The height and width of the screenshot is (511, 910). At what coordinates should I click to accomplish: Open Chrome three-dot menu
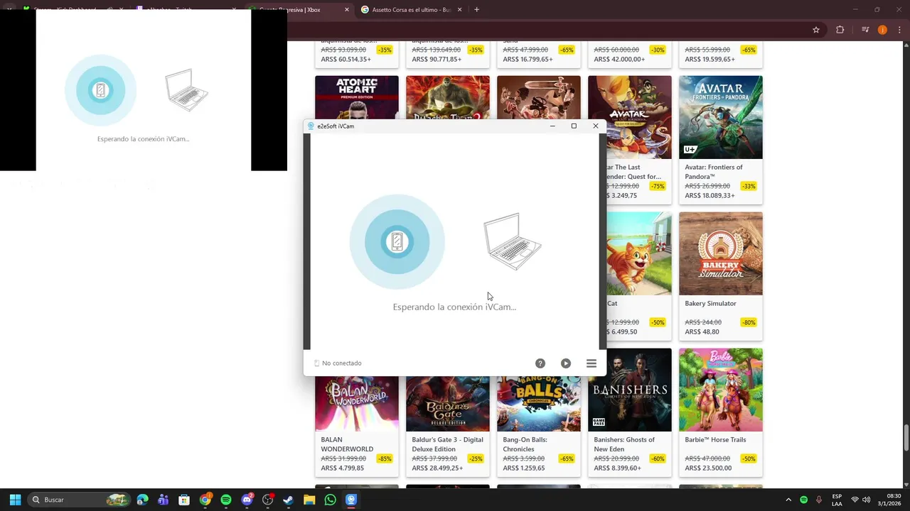(x=899, y=30)
